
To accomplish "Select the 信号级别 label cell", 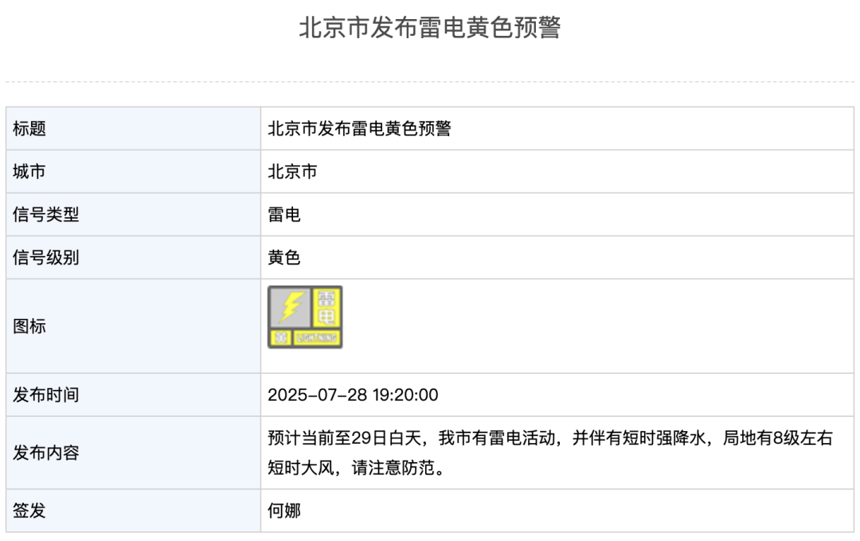I will (133, 258).
